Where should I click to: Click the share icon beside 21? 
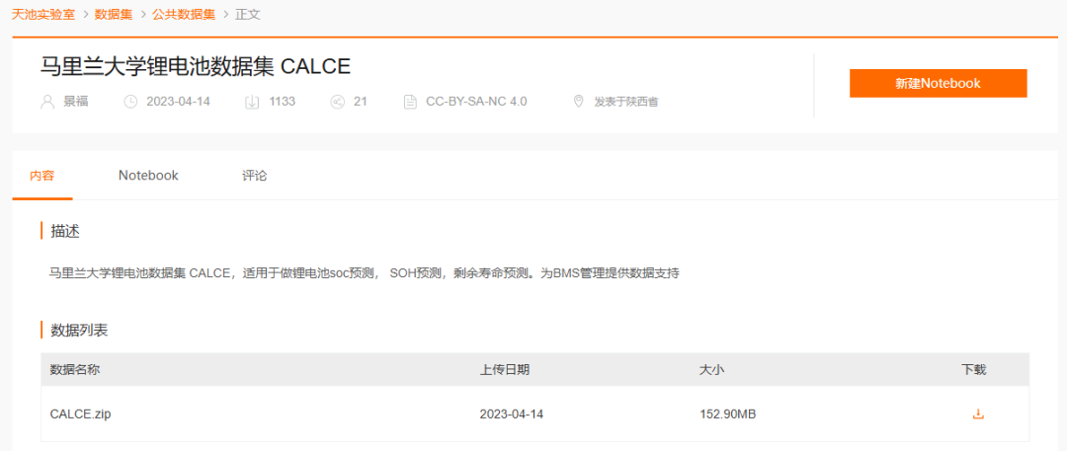337,102
